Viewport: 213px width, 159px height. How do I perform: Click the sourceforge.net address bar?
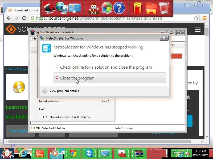coord(111,18)
